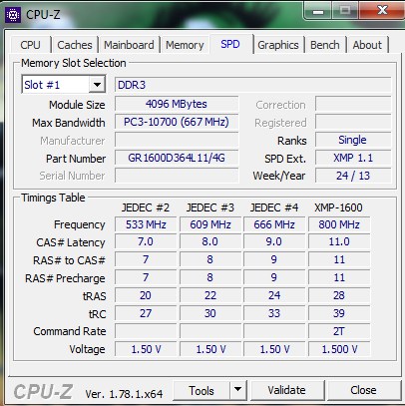The width and height of the screenshot is (405, 406).
Task: Open the Memory tab
Action: tap(185, 45)
